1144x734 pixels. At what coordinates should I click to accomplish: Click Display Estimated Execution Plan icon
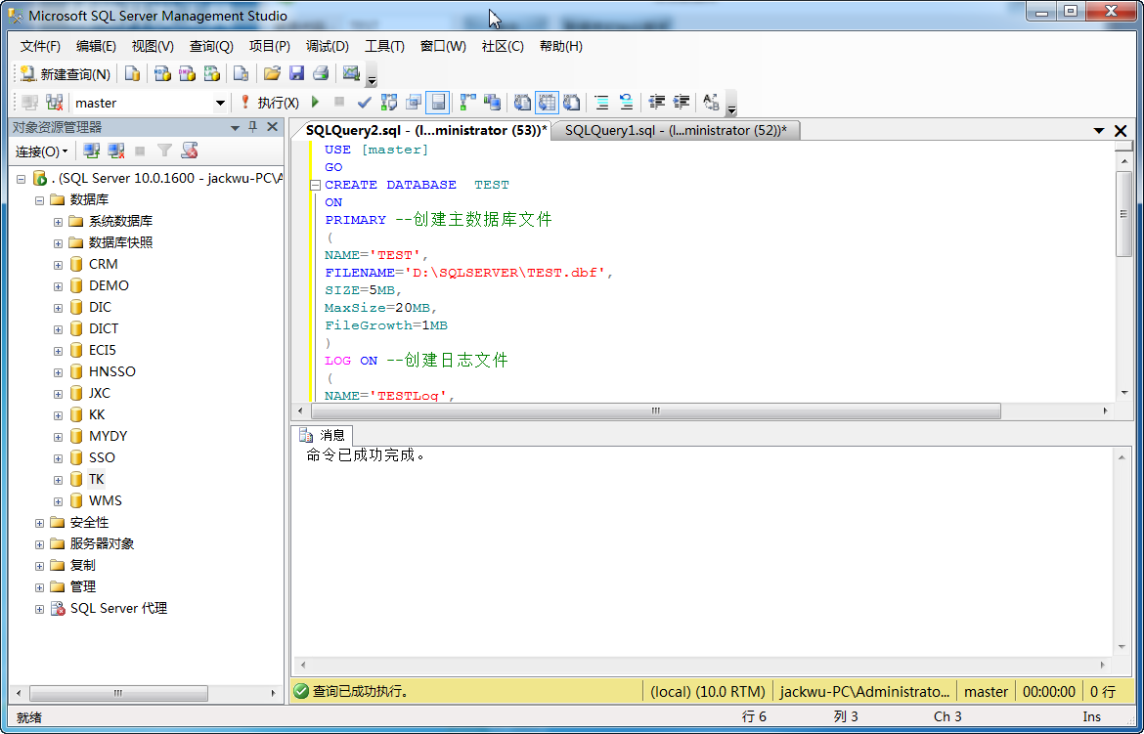click(x=389, y=103)
